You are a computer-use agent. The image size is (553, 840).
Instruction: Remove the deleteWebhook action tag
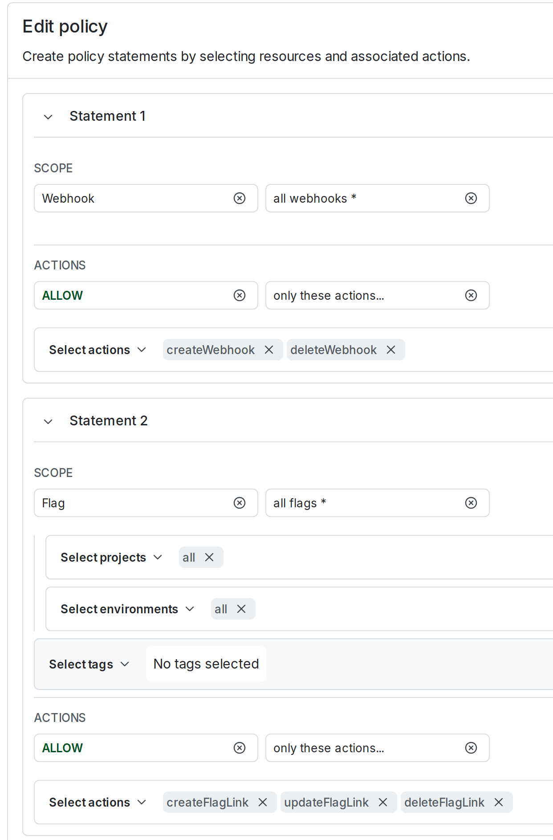click(391, 350)
